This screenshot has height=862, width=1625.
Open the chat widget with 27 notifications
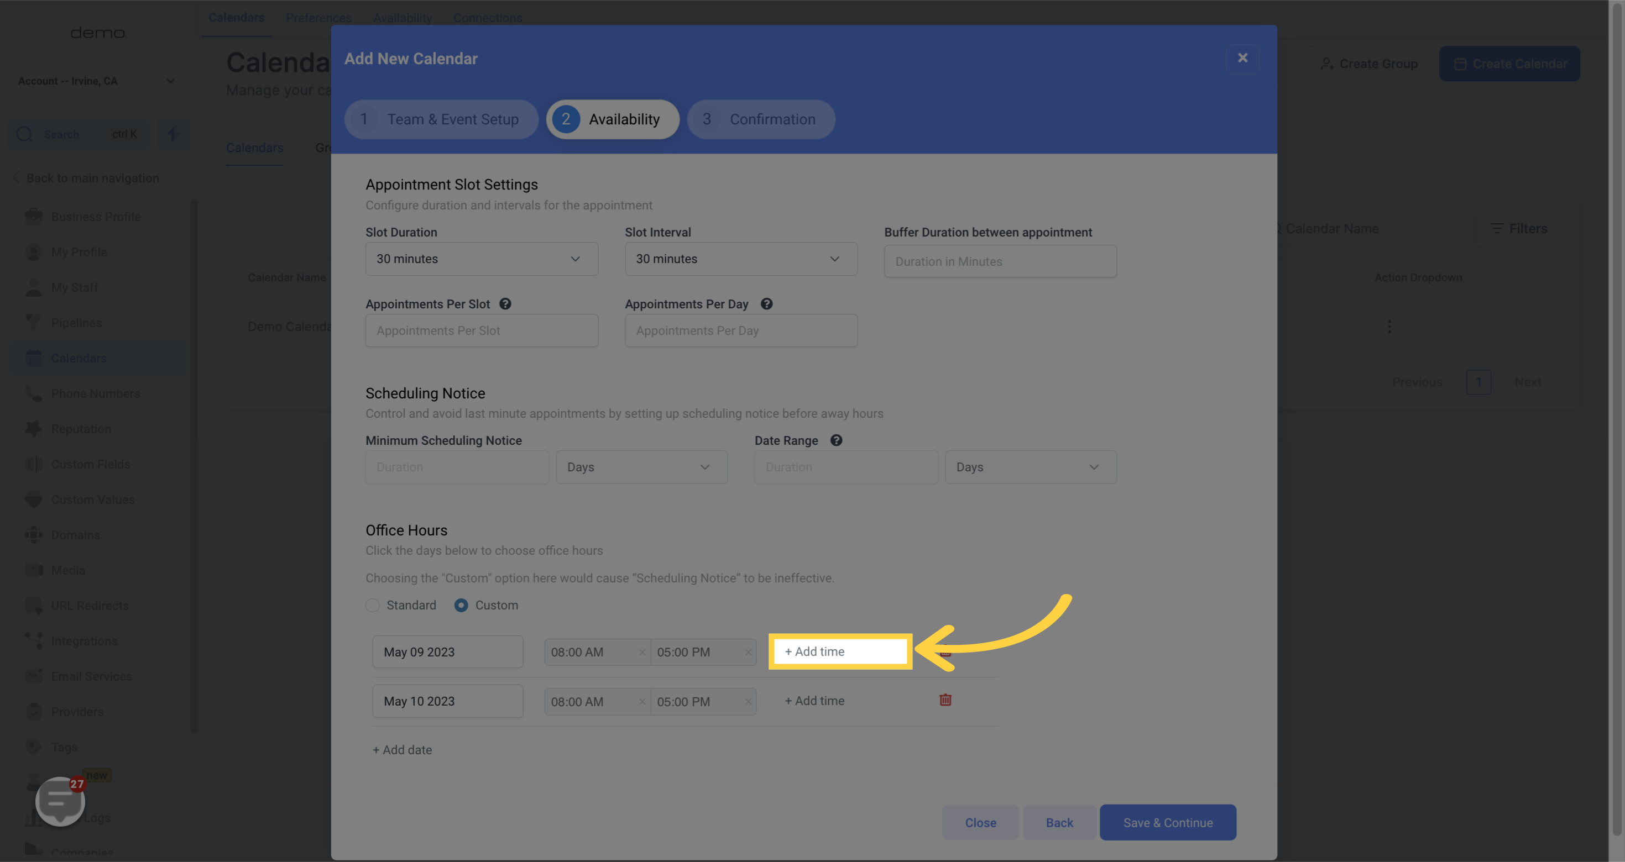tap(60, 801)
